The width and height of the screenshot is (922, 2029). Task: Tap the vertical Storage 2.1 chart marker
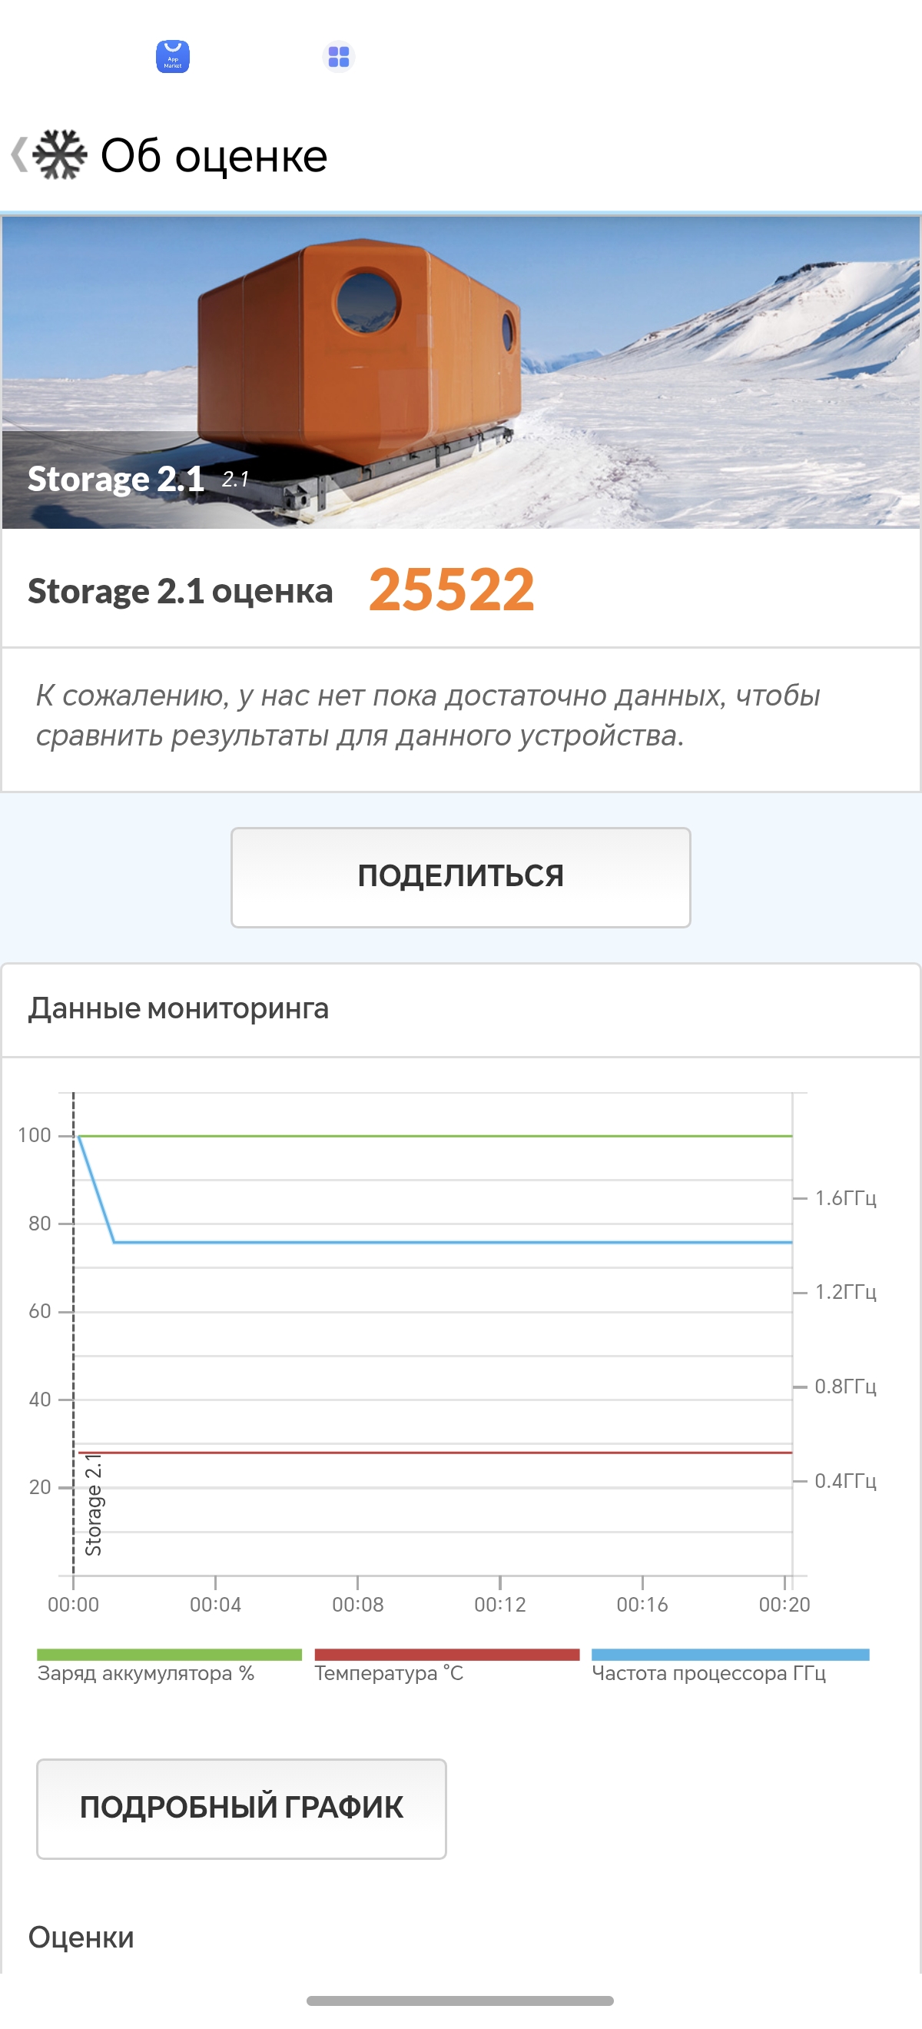(x=93, y=1504)
